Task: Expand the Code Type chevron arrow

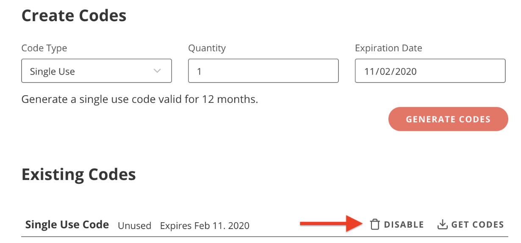Action: (157, 71)
